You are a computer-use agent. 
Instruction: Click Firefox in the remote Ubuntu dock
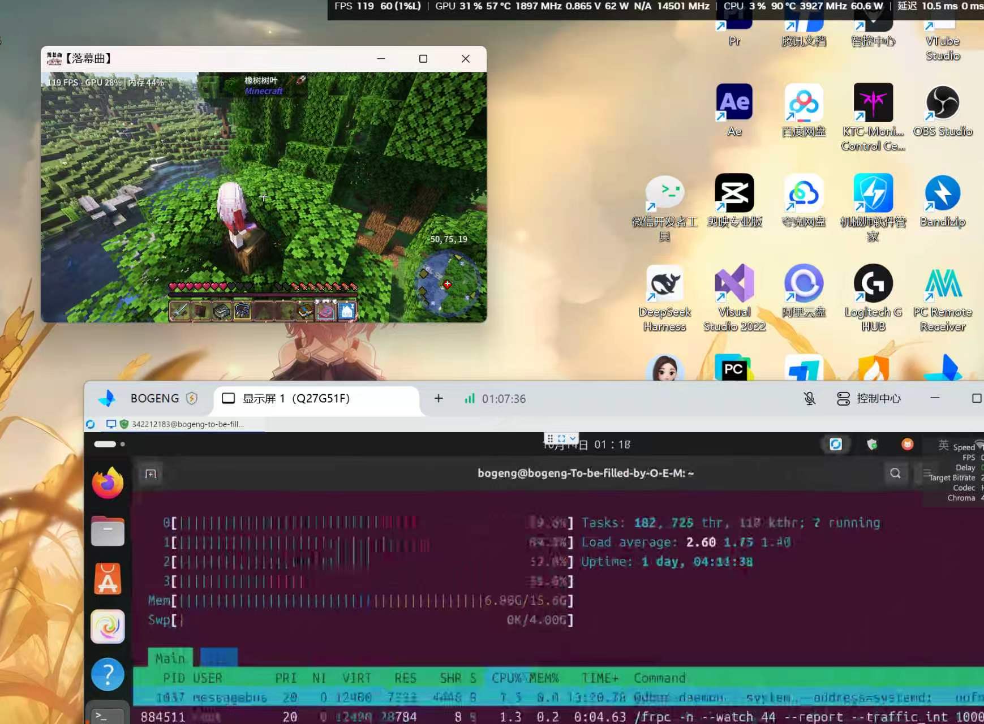point(108,482)
